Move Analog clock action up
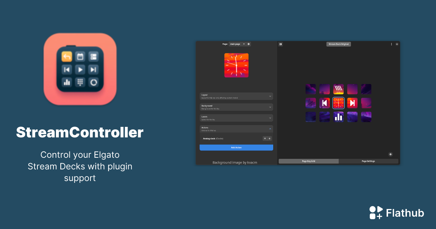The width and height of the screenshot is (436, 229). (x=265, y=138)
